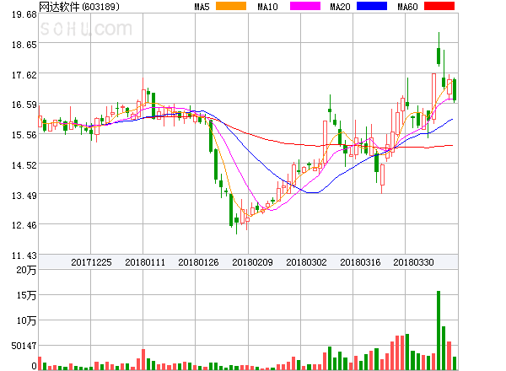
Task: Click the 13.49 price axis label
Action: 24,196
